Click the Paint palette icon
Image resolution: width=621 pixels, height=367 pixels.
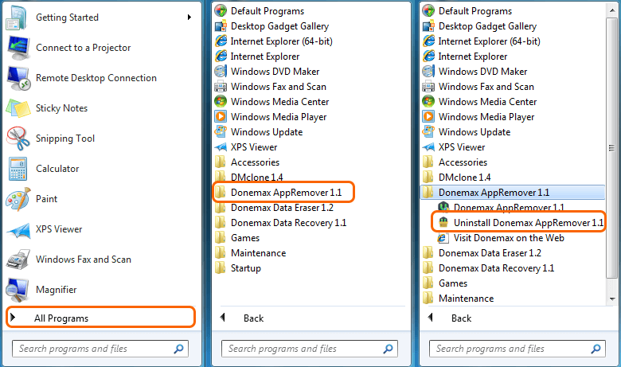pyautogui.click(x=18, y=199)
